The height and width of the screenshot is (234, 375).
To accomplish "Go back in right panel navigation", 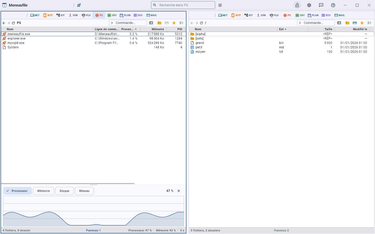I will 192,23.
